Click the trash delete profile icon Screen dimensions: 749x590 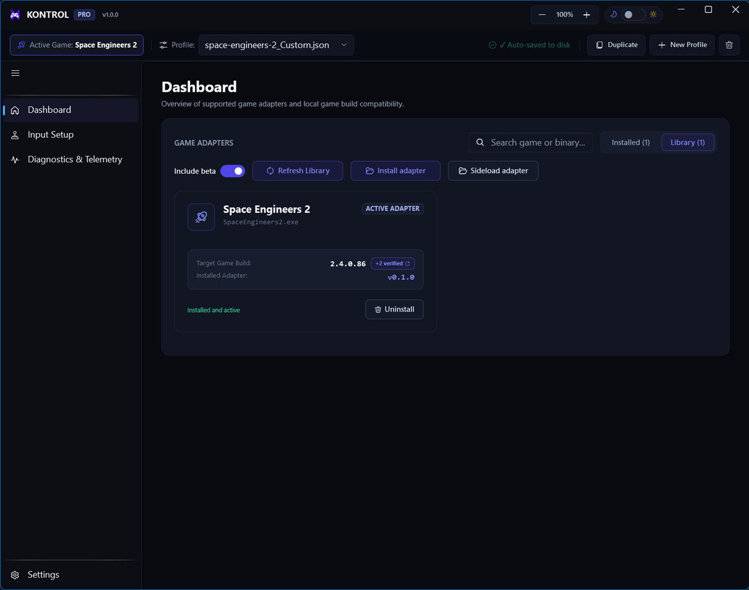coord(729,45)
